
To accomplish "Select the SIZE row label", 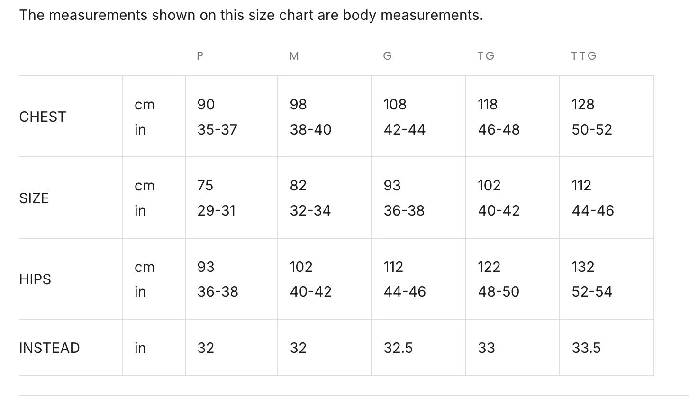I will pos(34,198).
